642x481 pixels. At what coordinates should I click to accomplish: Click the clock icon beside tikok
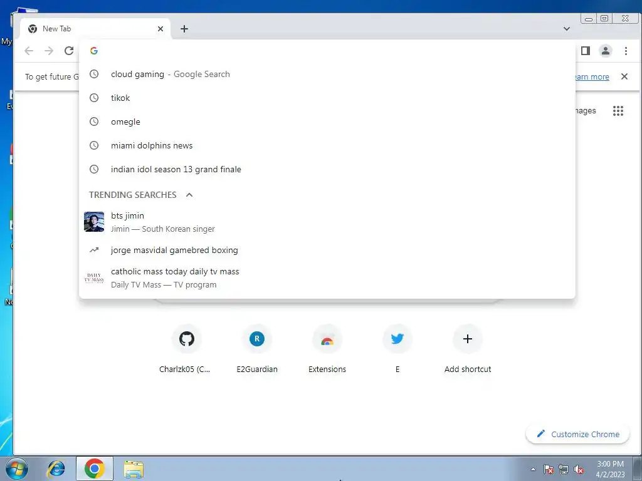tap(94, 98)
